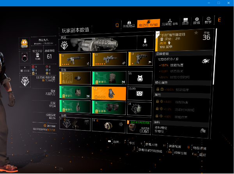
Task: Select the green level 05 kneepads slot
Action: [x=109, y=108]
